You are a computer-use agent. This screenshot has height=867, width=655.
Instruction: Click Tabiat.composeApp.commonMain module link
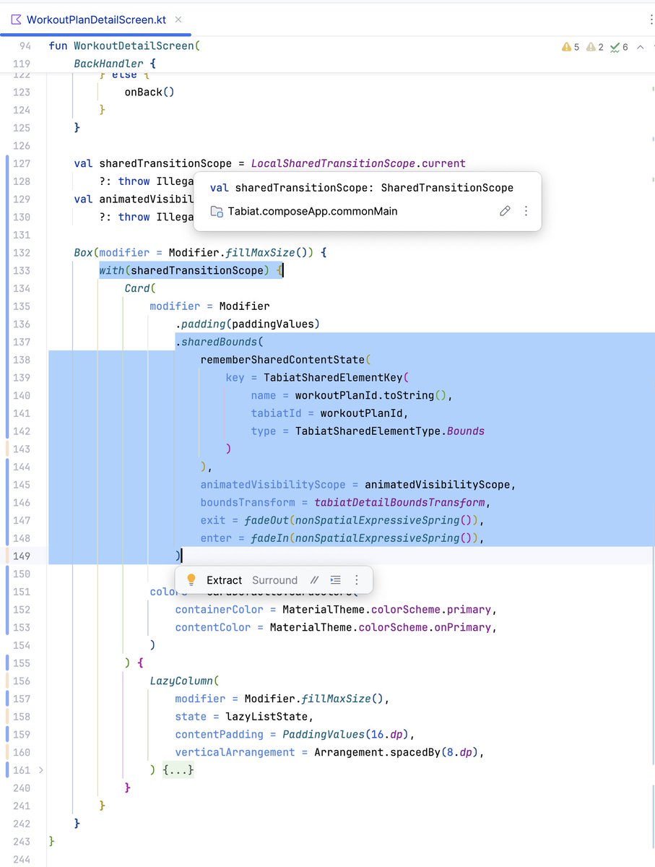click(313, 212)
